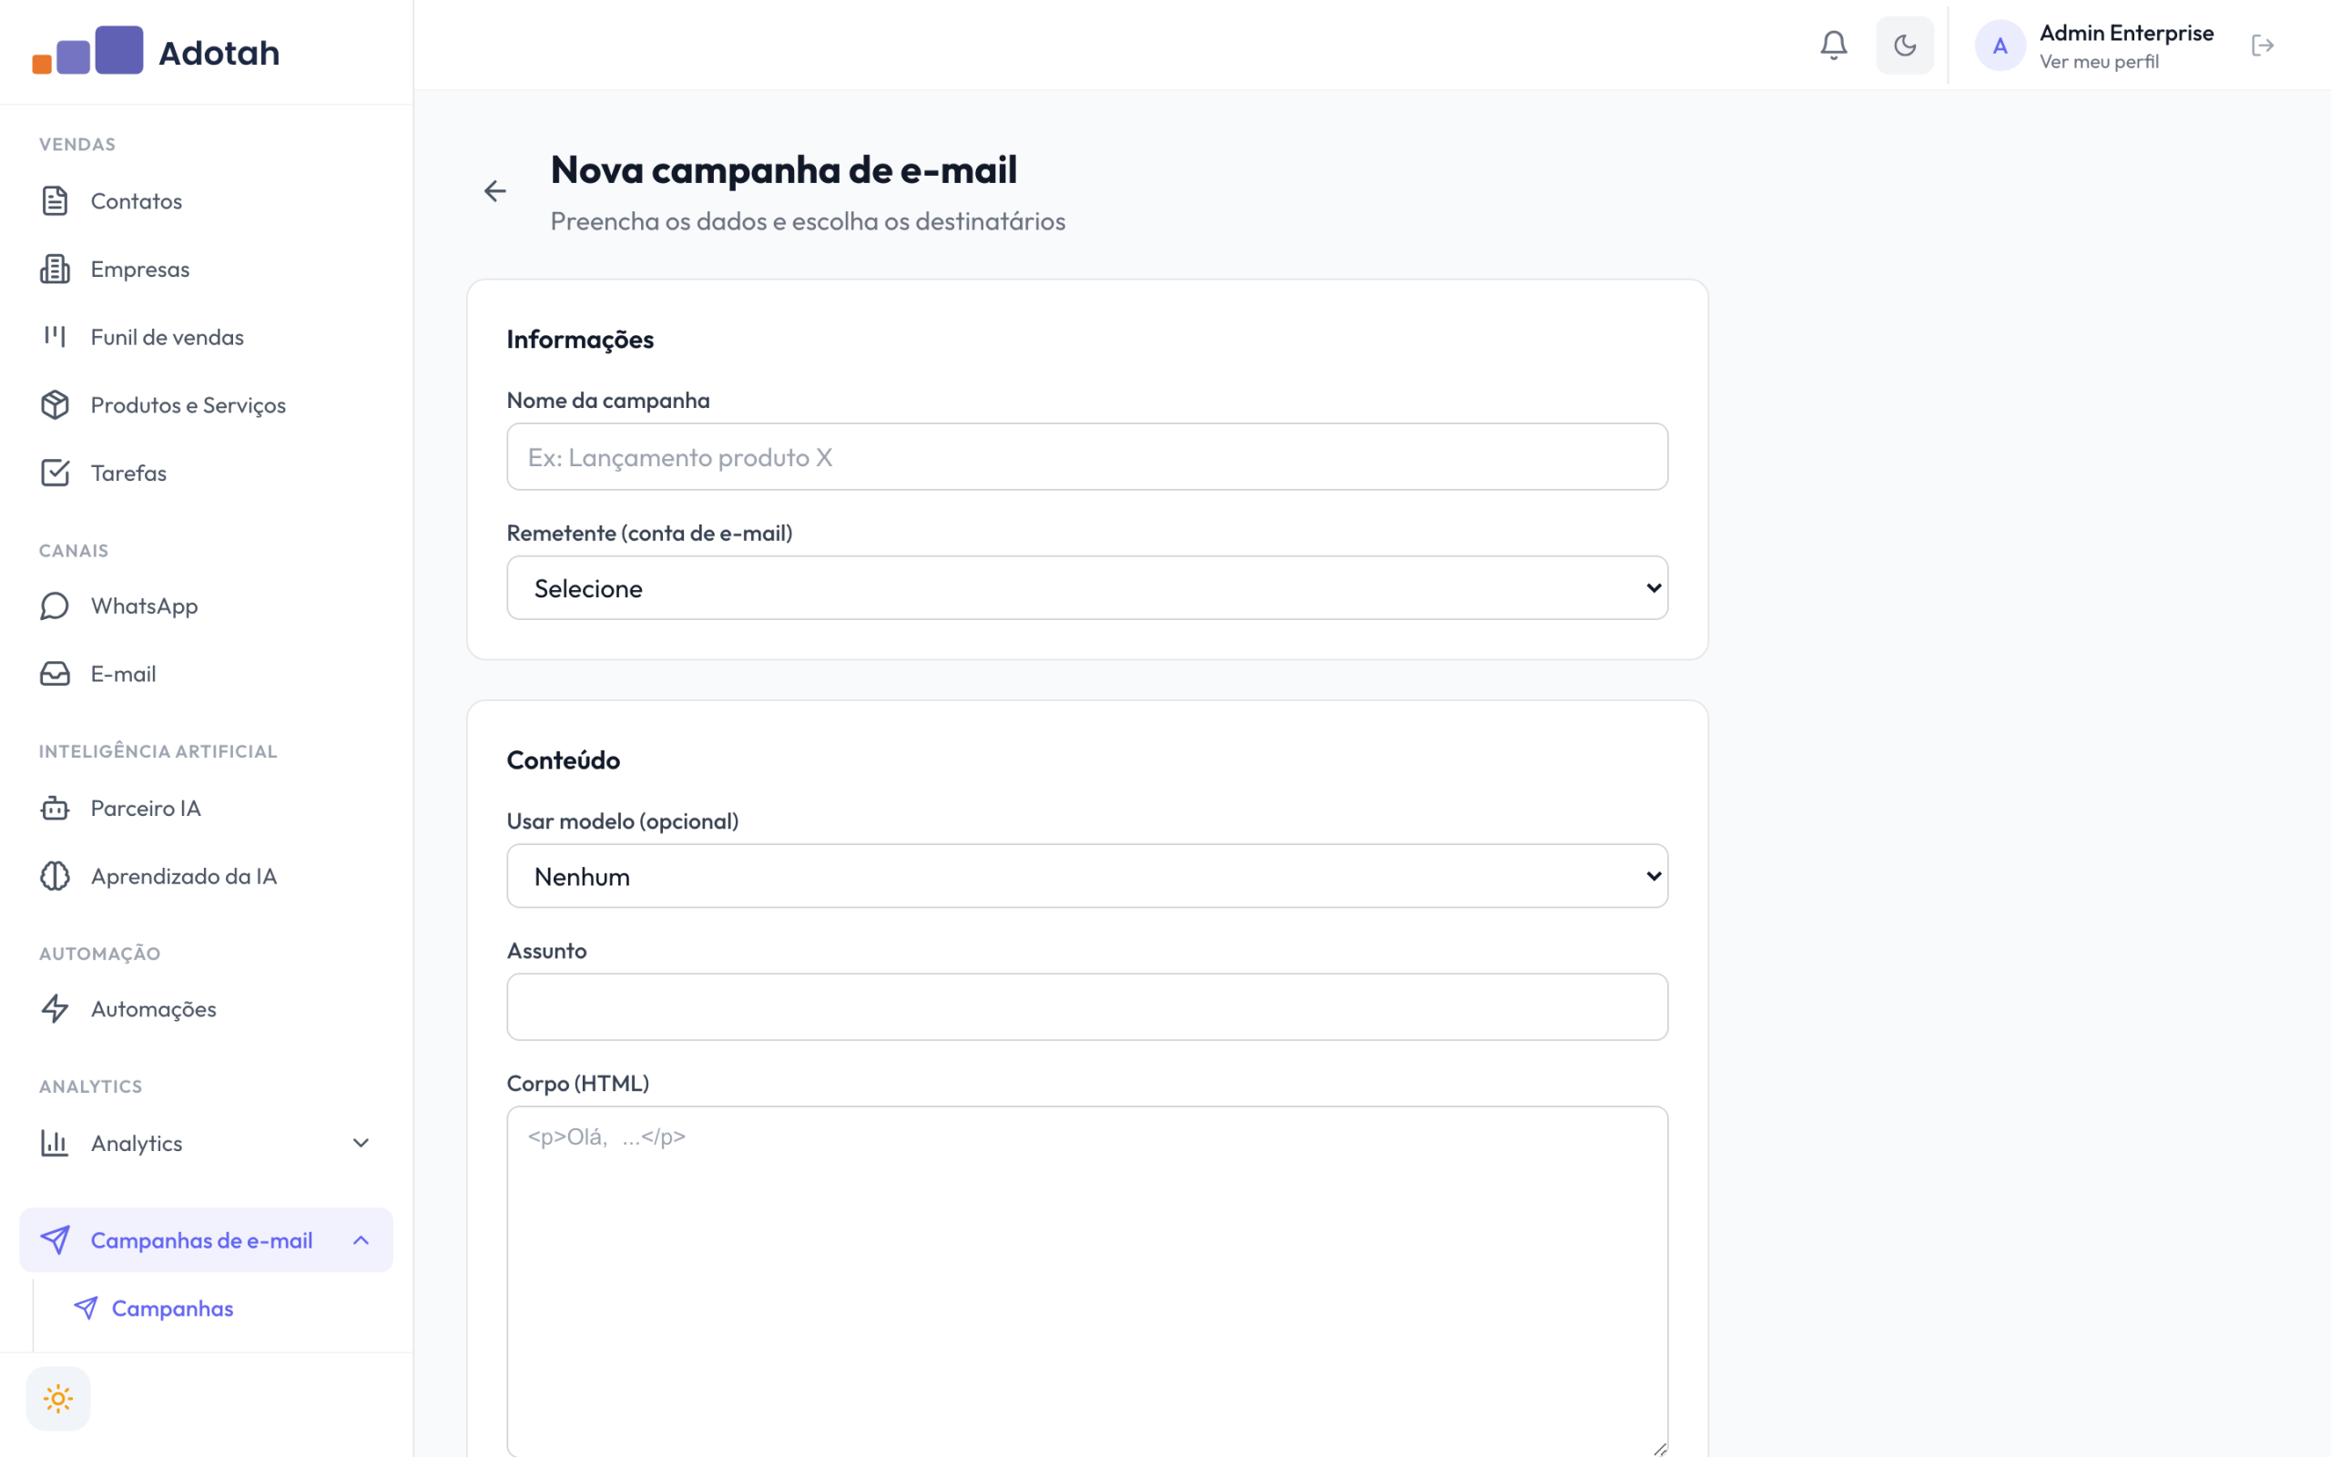This screenshot has height=1457, width=2331.
Task: Open Parceiro IA section
Action: (206, 808)
